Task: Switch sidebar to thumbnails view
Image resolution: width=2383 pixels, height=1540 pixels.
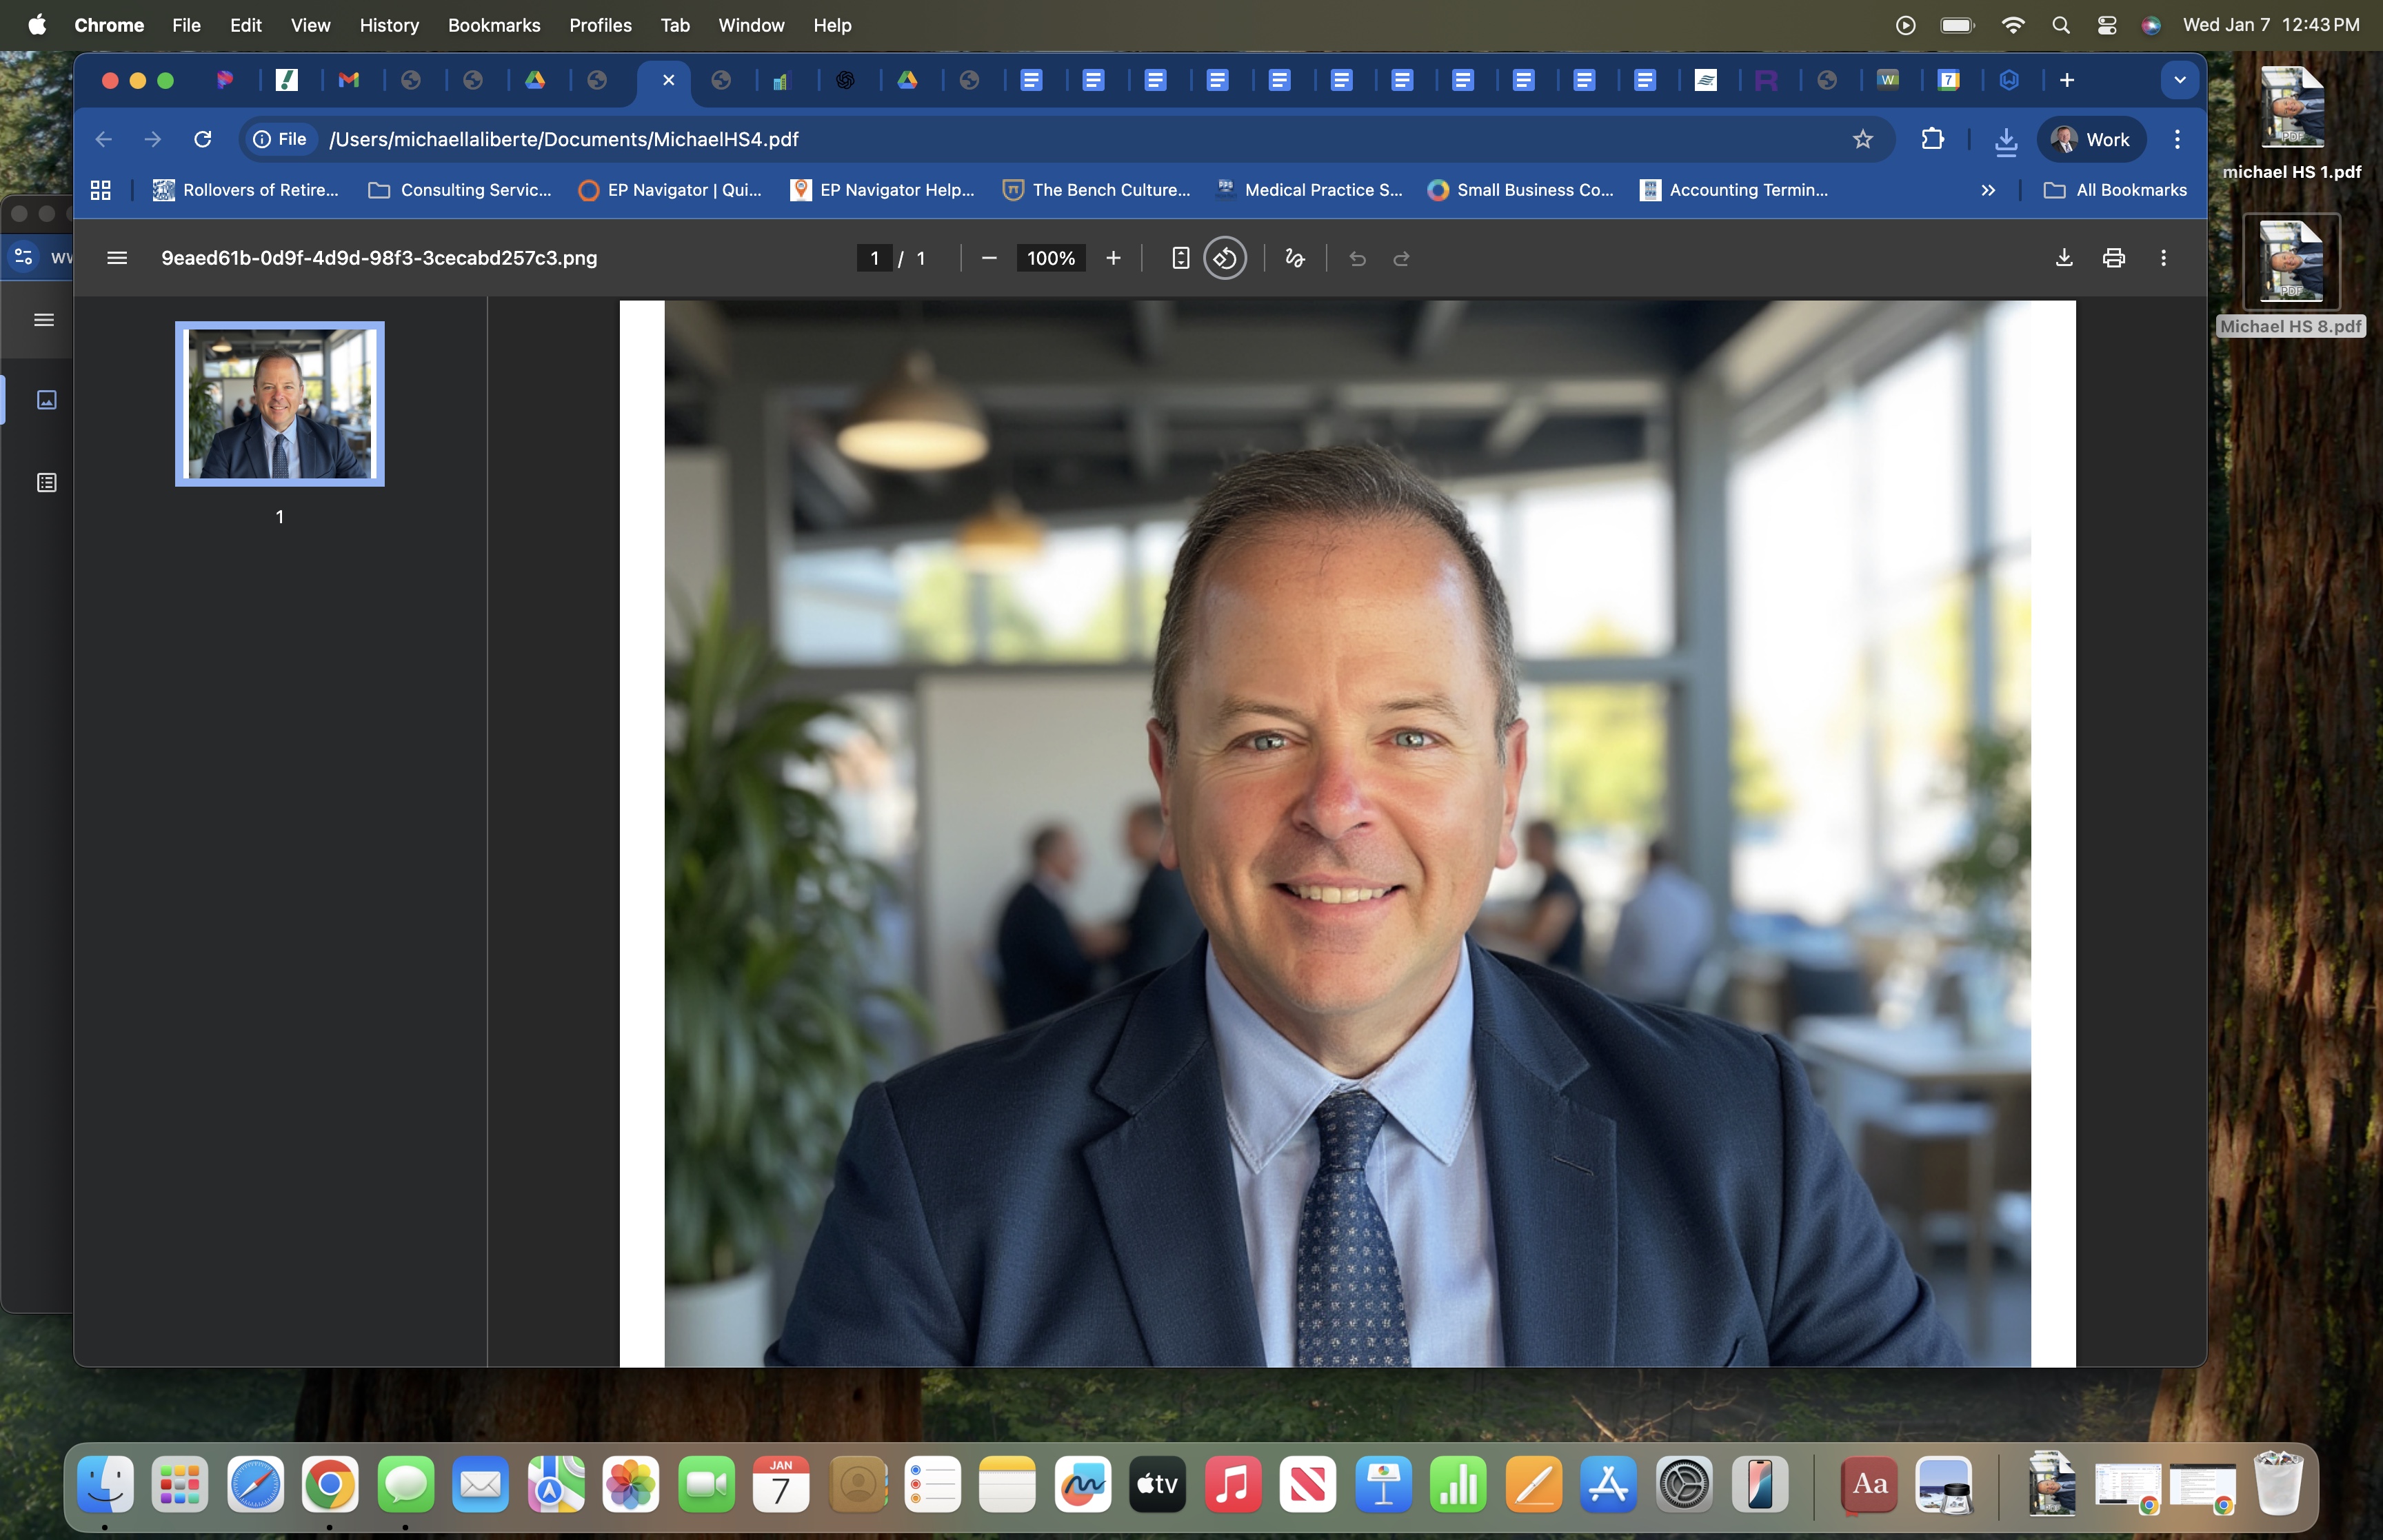Action: pos(47,400)
